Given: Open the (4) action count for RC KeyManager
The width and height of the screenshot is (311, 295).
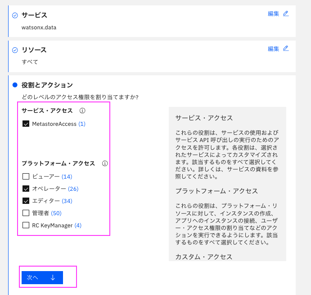Looking at the screenshot, I should tap(78, 226).
